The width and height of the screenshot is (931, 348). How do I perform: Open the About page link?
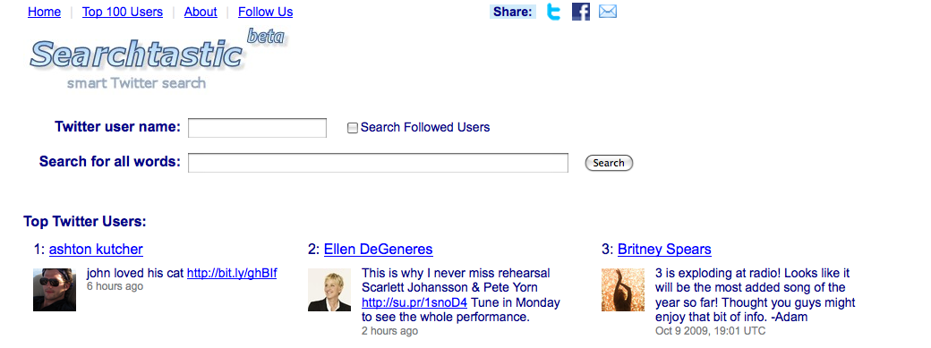pos(201,12)
